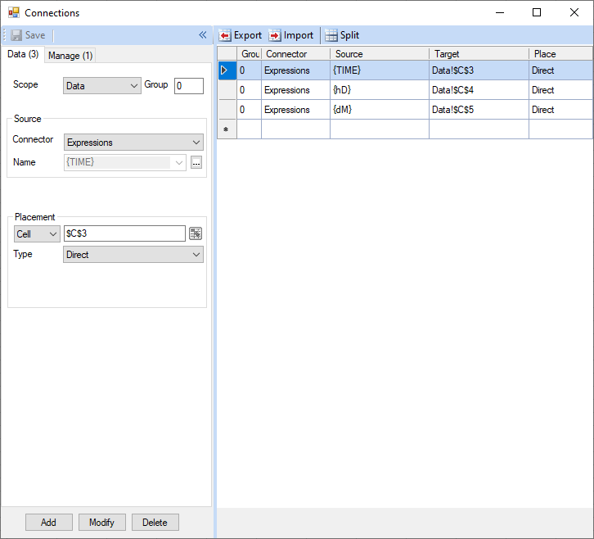Open the Name dropdown showing {TIME}

pos(125,163)
